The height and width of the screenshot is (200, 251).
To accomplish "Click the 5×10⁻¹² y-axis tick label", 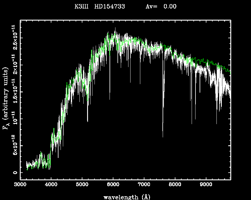I will (14, 146).
